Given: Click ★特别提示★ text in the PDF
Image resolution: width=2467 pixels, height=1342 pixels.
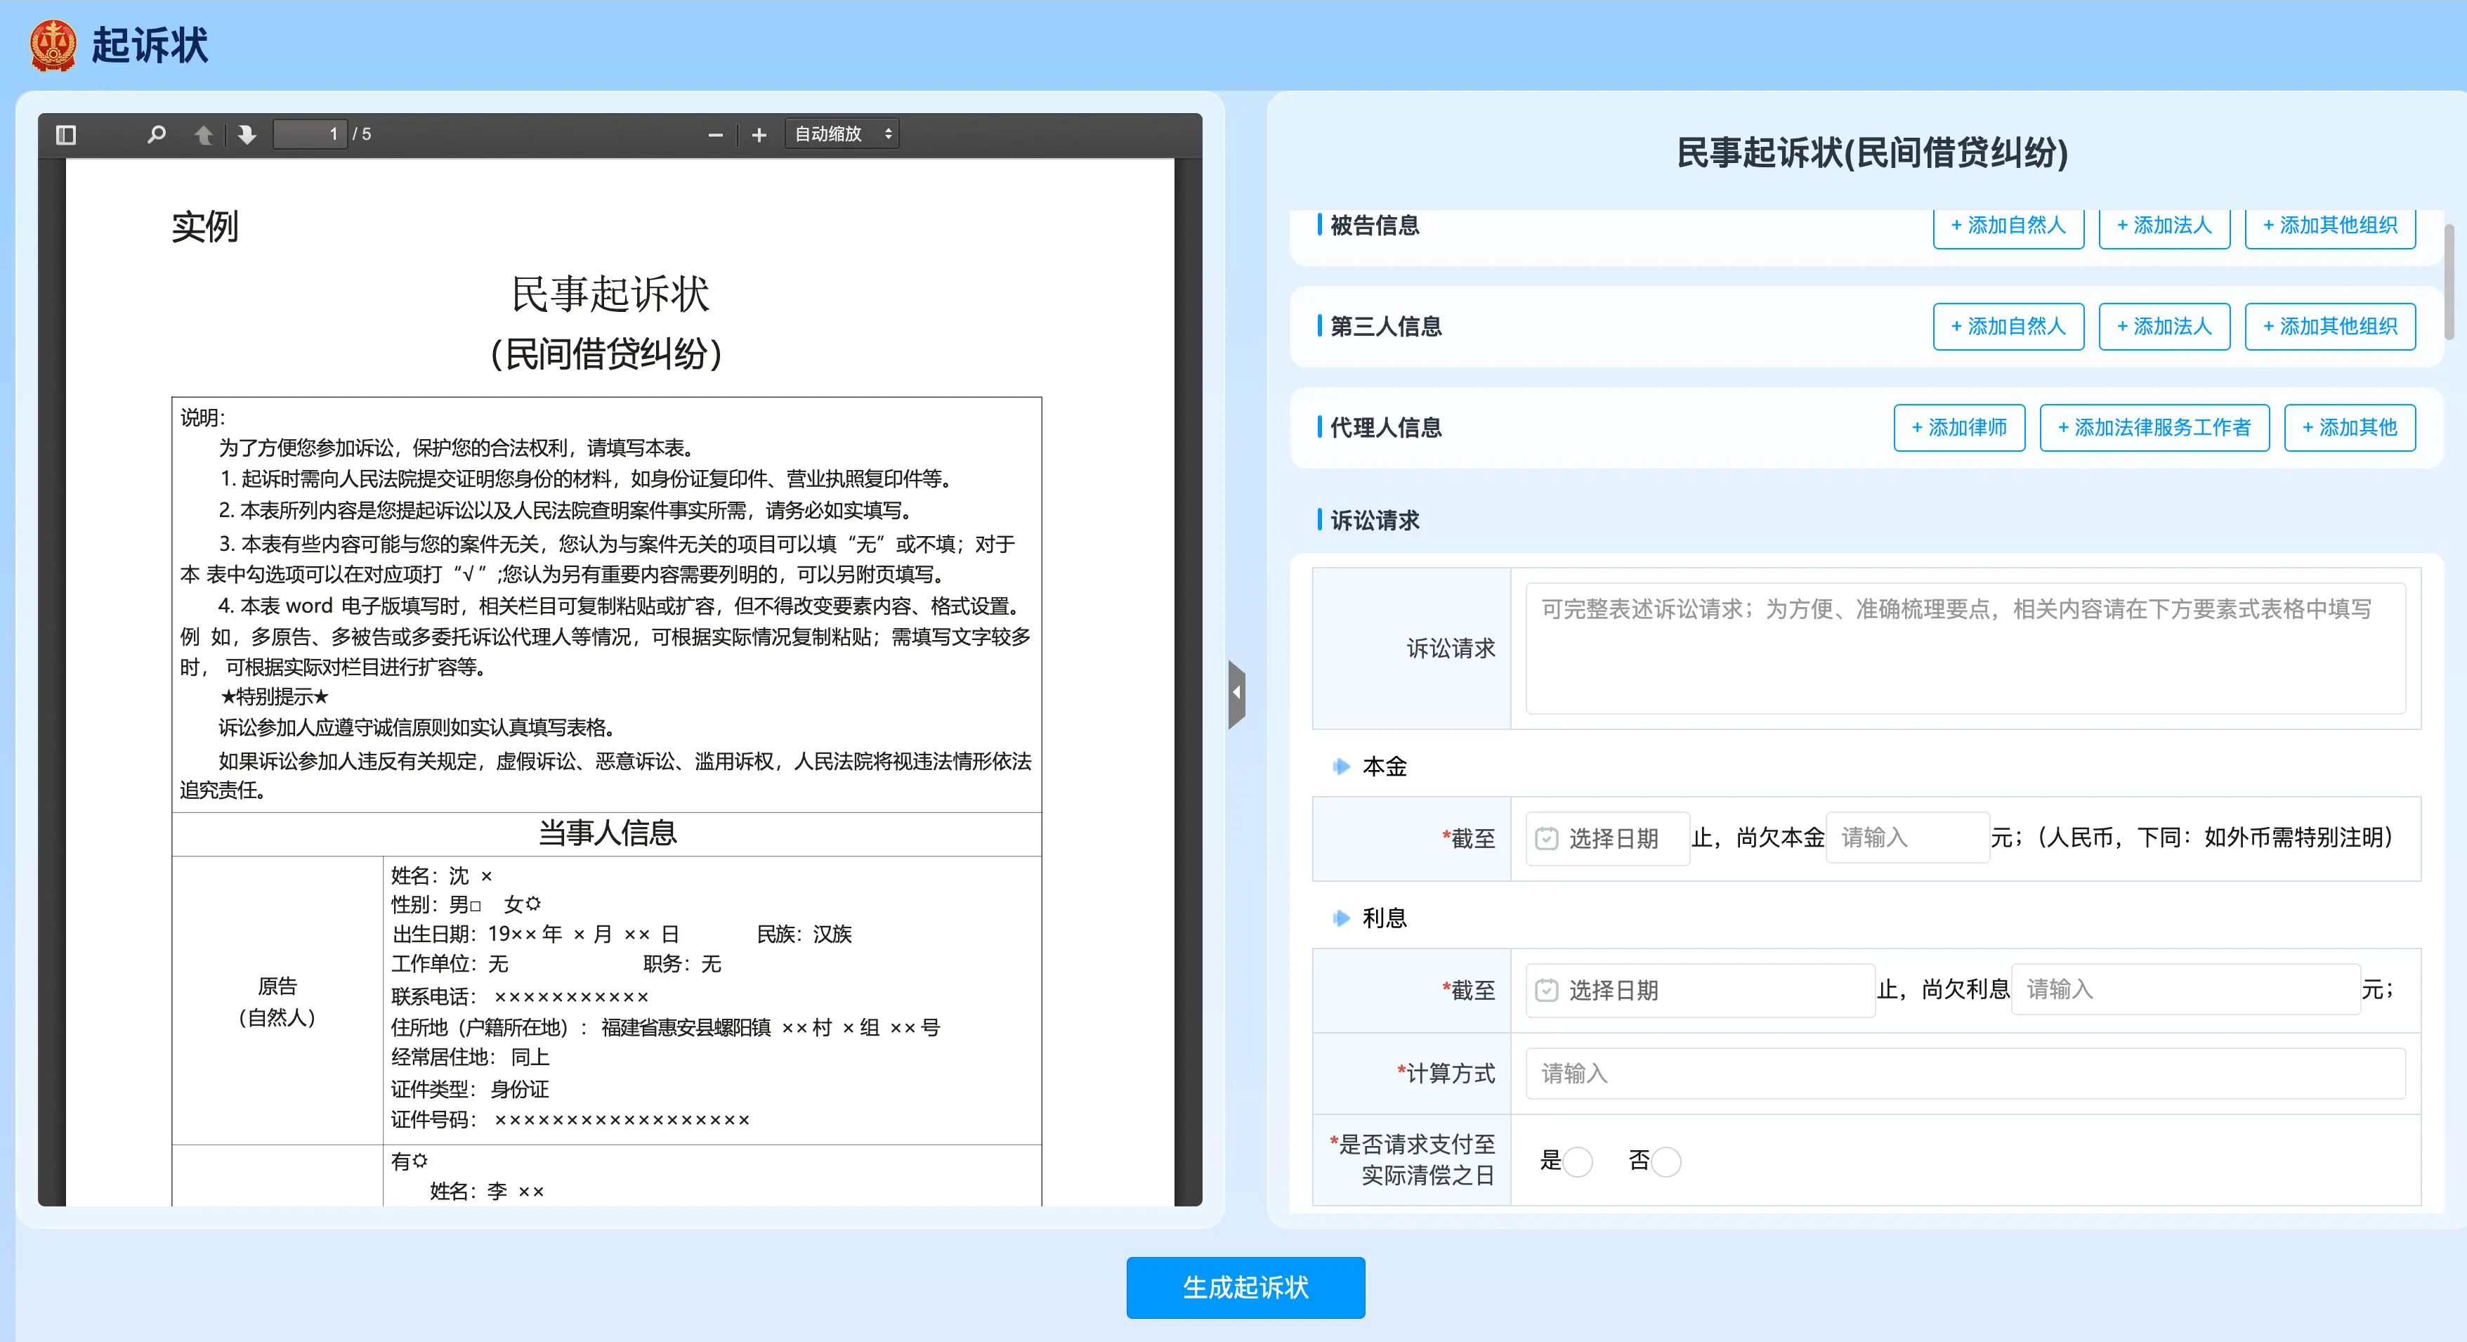Looking at the screenshot, I should (274, 696).
